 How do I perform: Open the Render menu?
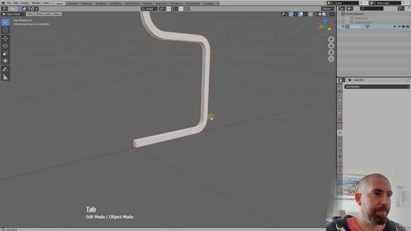[x=25, y=3]
